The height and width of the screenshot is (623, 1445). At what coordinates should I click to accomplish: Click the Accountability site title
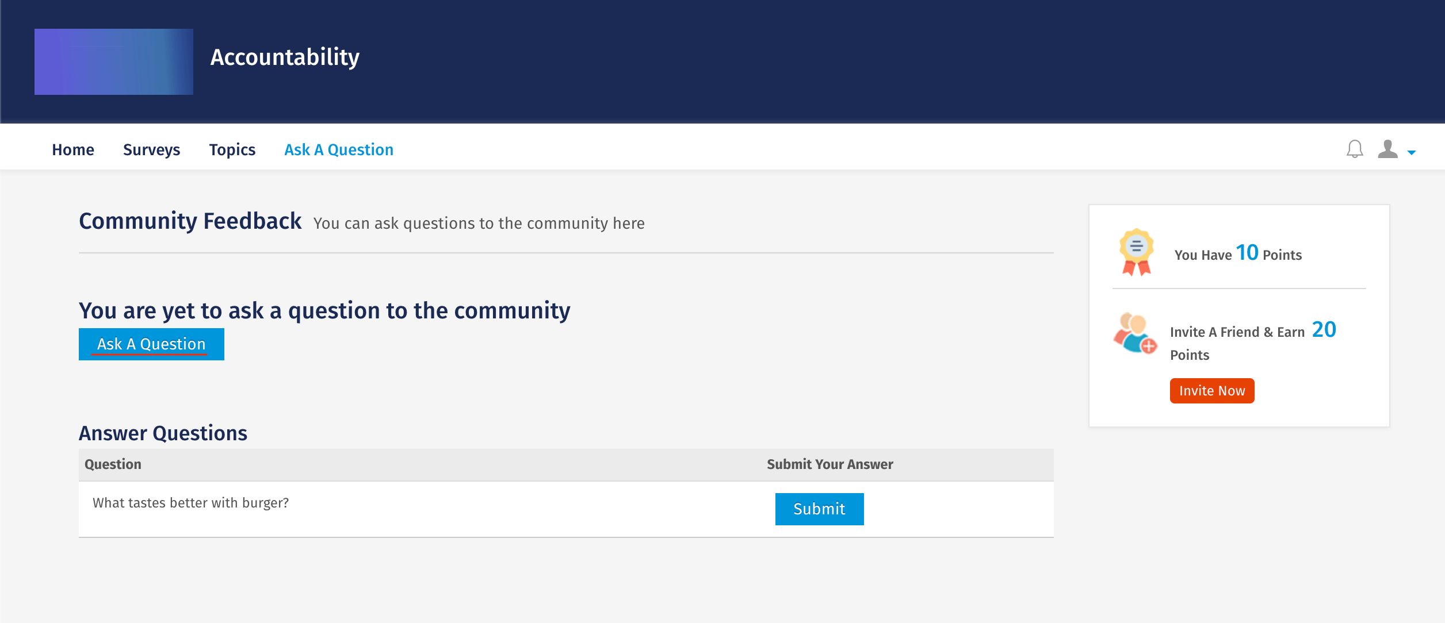[x=285, y=57]
